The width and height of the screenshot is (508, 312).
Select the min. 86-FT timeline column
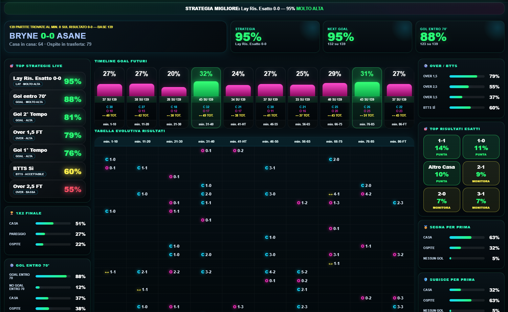click(x=399, y=98)
